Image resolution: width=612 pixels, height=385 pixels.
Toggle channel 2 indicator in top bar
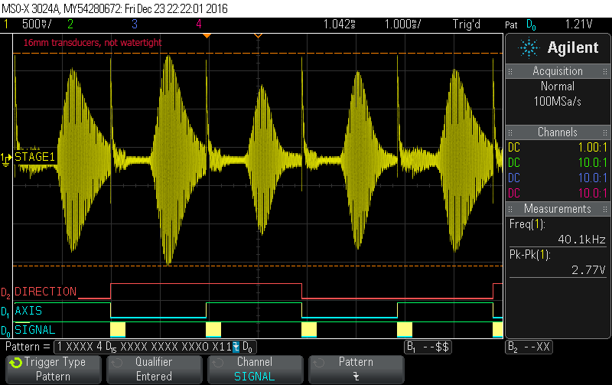point(70,24)
